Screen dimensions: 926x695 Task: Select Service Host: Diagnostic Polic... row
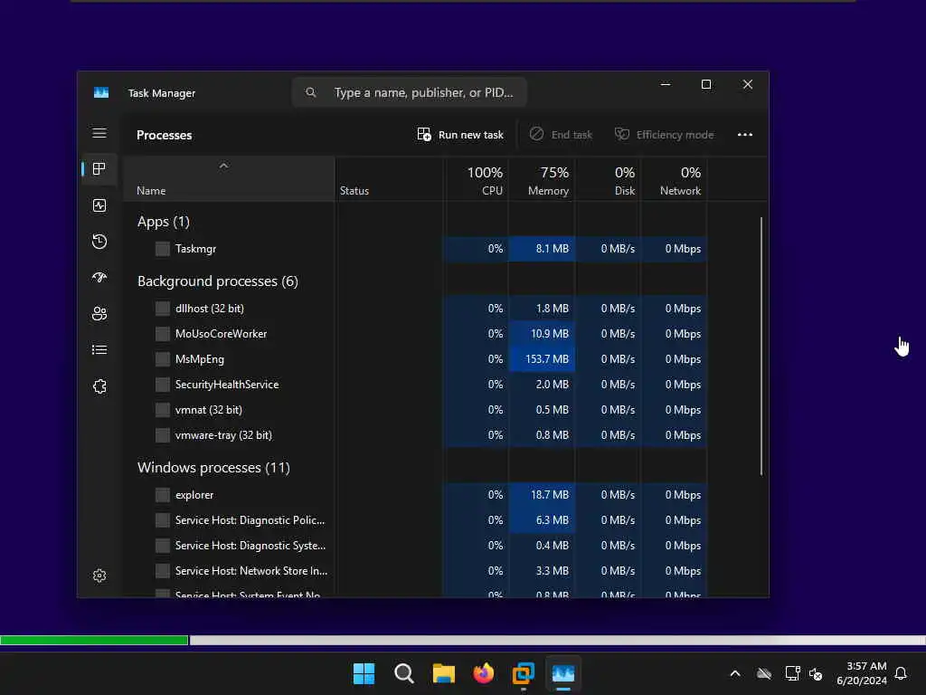416,520
